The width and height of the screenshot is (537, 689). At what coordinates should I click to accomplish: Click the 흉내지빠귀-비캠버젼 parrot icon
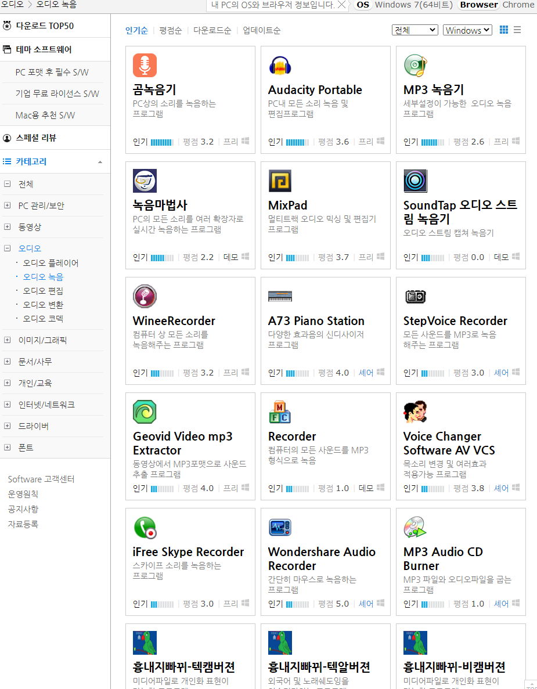(415, 643)
